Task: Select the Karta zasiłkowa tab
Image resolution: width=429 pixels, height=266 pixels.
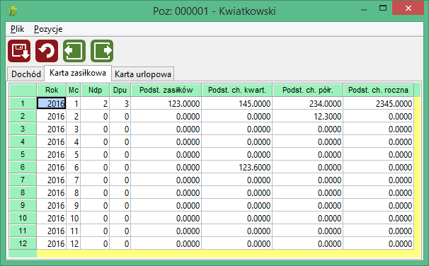Action: pyautogui.click(x=78, y=73)
